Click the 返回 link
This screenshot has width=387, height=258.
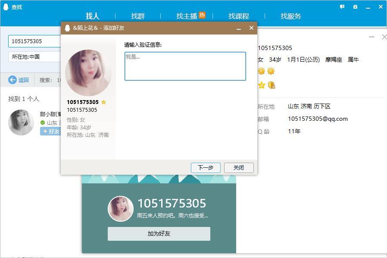tap(23, 80)
